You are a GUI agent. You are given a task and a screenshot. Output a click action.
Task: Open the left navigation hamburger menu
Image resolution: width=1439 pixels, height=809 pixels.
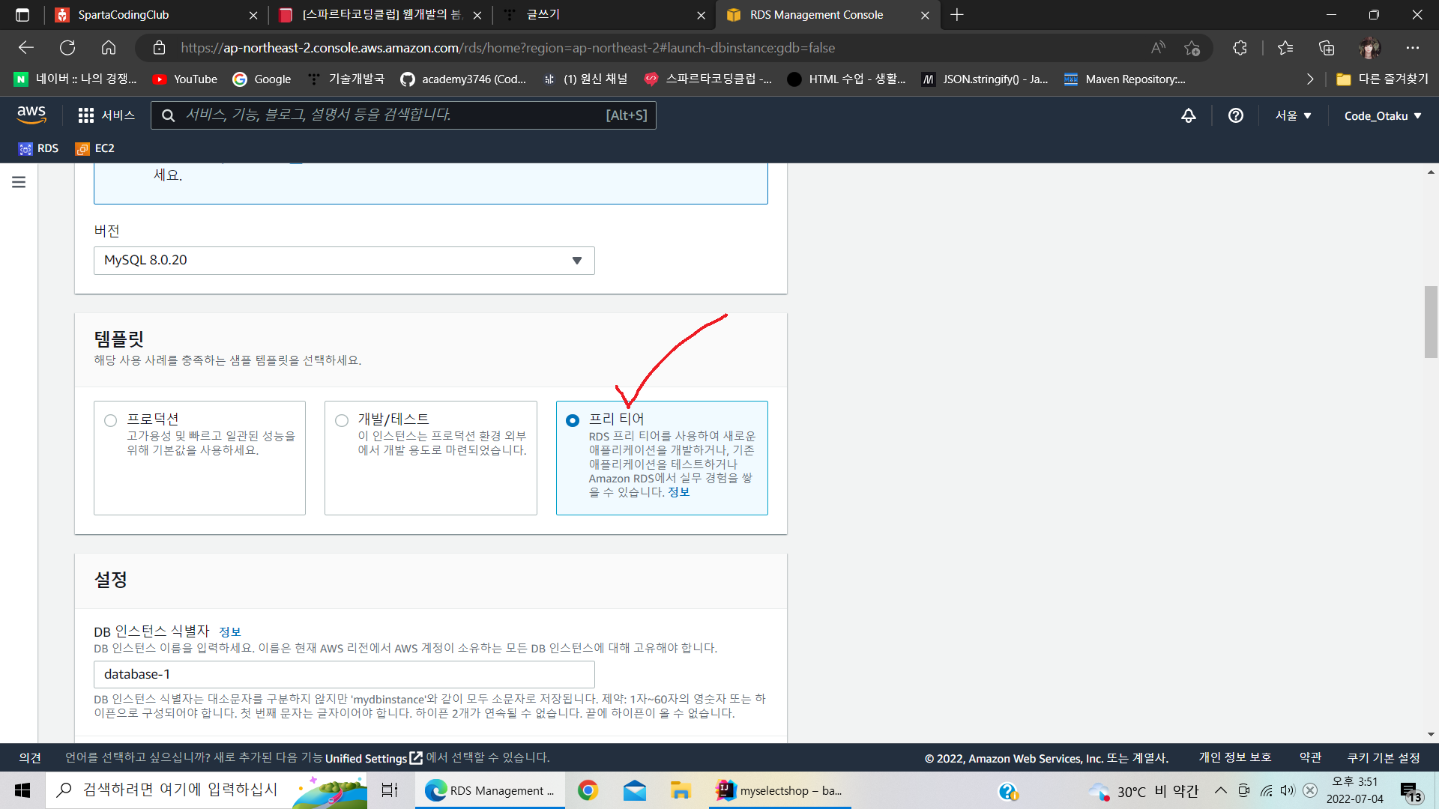click(x=19, y=182)
